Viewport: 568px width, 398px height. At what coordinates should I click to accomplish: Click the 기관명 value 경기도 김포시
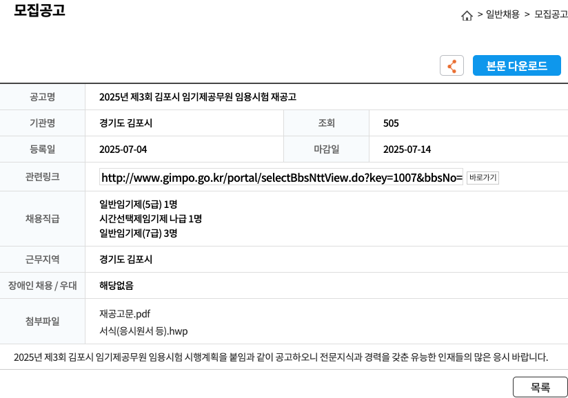click(x=125, y=123)
